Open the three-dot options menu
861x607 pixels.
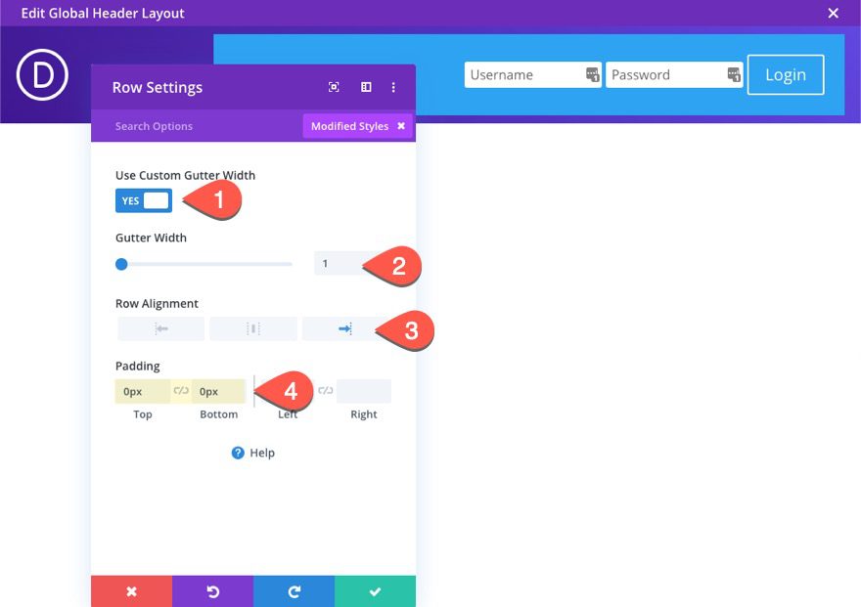(x=393, y=87)
